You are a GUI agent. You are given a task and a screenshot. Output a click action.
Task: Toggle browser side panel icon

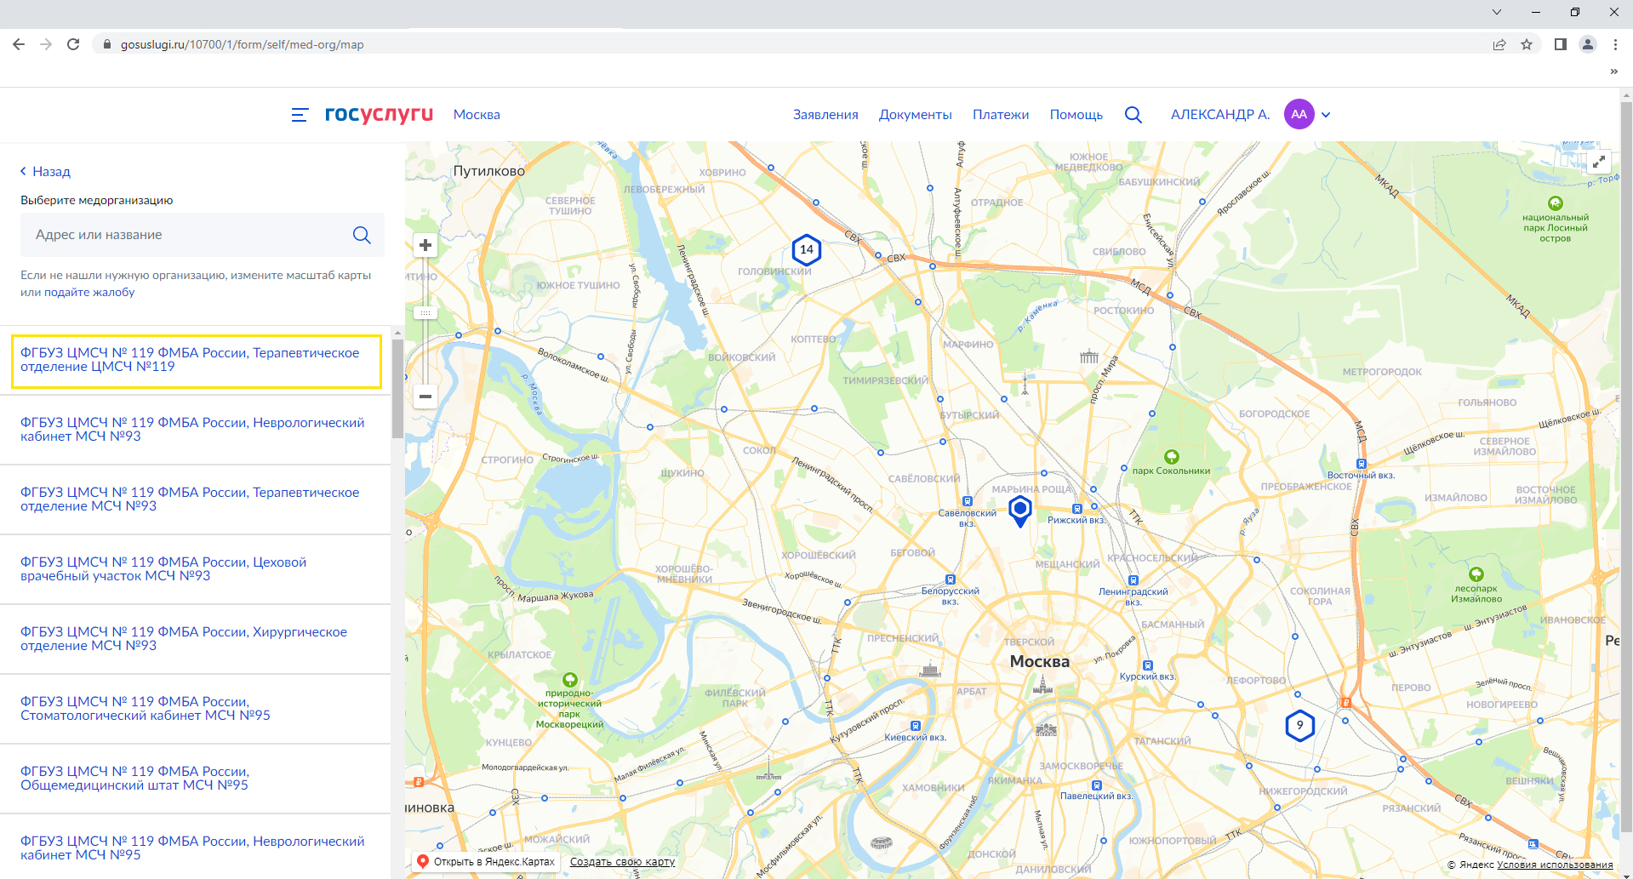point(1561,44)
